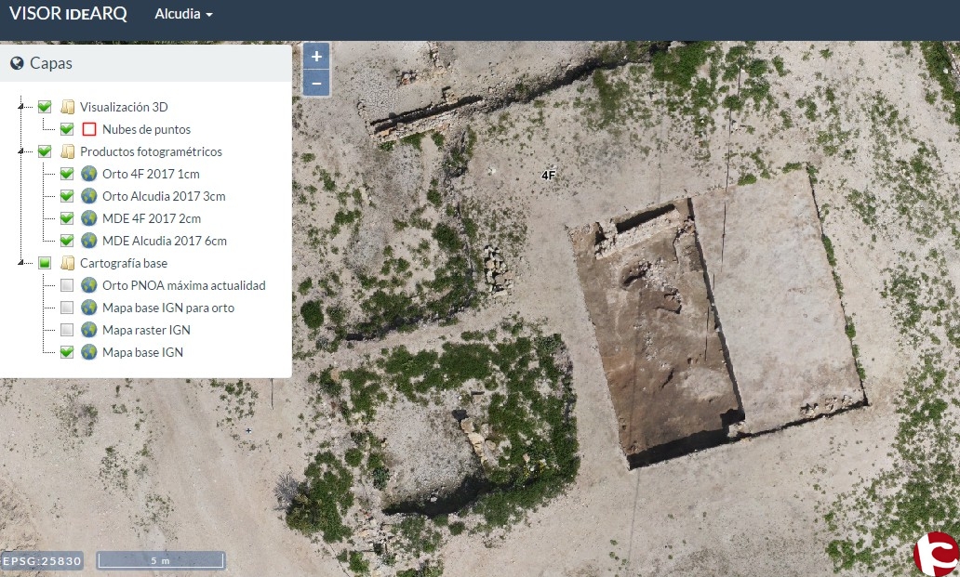Disable the Mapa base IGN checkbox

pyautogui.click(x=67, y=352)
